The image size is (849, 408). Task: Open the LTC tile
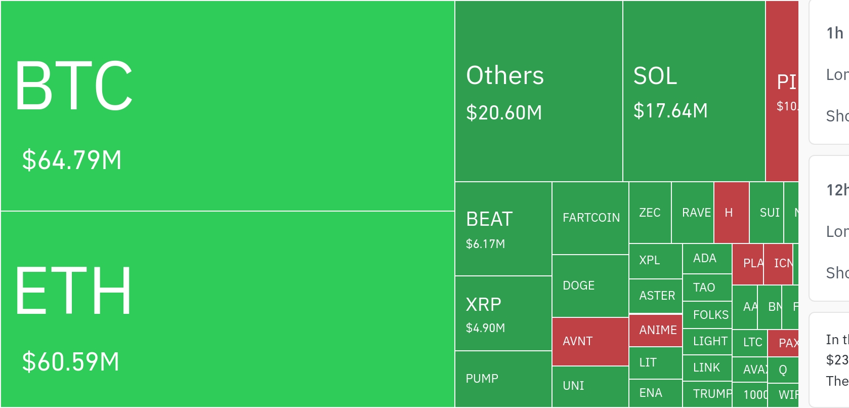750,343
